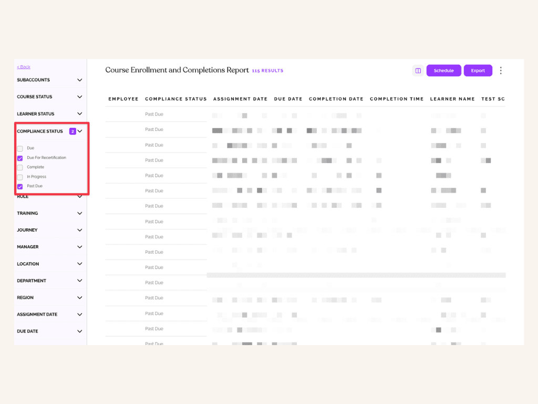Click the report title heading
This screenshot has height=404, width=538.
[x=177, y=70]
